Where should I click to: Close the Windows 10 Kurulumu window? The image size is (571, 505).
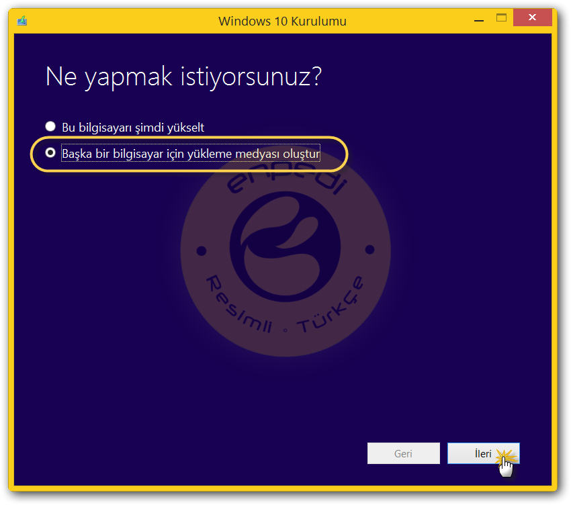(533, 17)
